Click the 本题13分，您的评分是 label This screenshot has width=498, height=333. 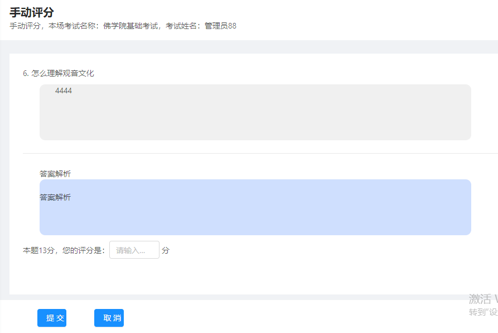click(x=64, y=250)
